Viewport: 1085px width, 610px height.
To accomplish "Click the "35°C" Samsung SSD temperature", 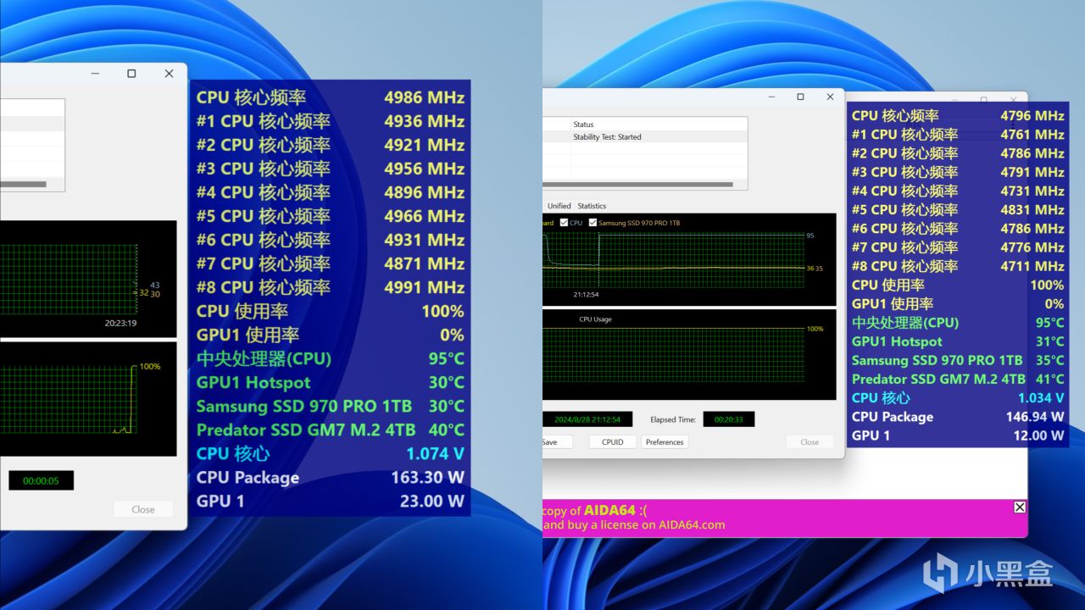I will click(x=1049, y=360).
